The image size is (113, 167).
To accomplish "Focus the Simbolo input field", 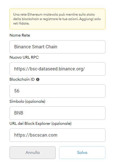I will (x=57, y=113).
